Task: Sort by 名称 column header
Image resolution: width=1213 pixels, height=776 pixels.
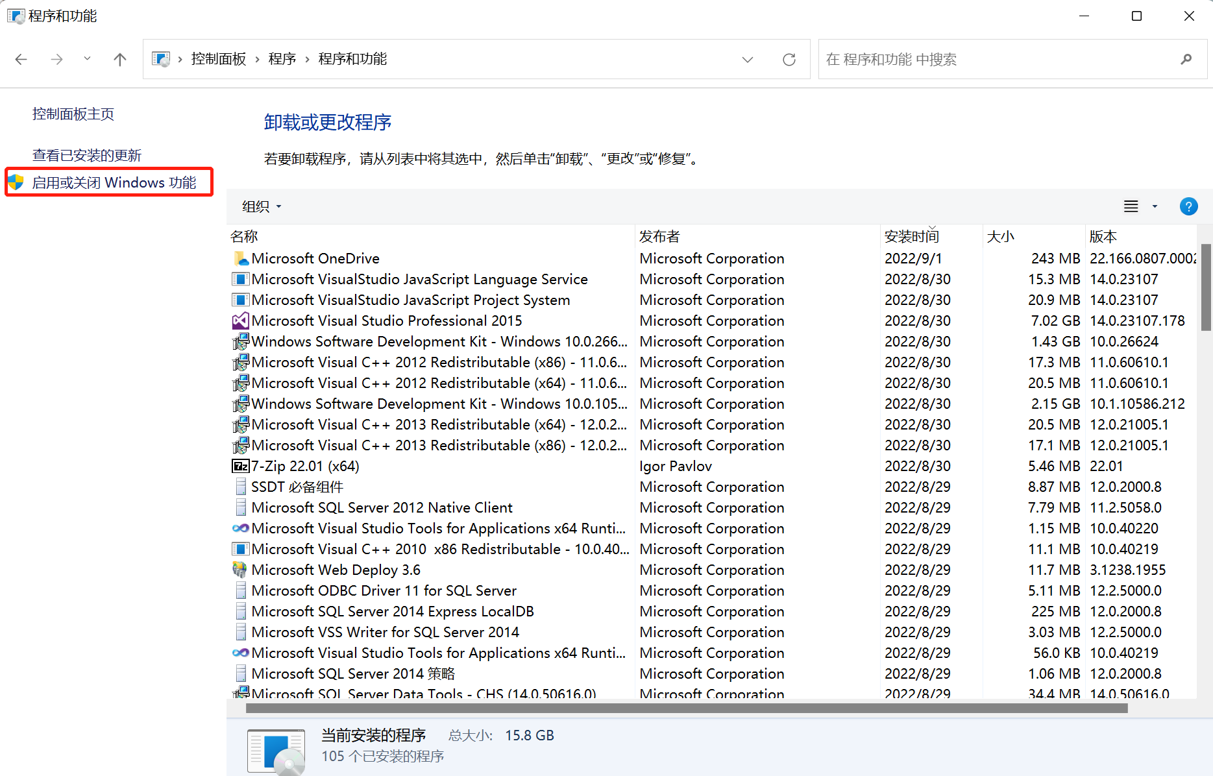Action: (431, 236)
